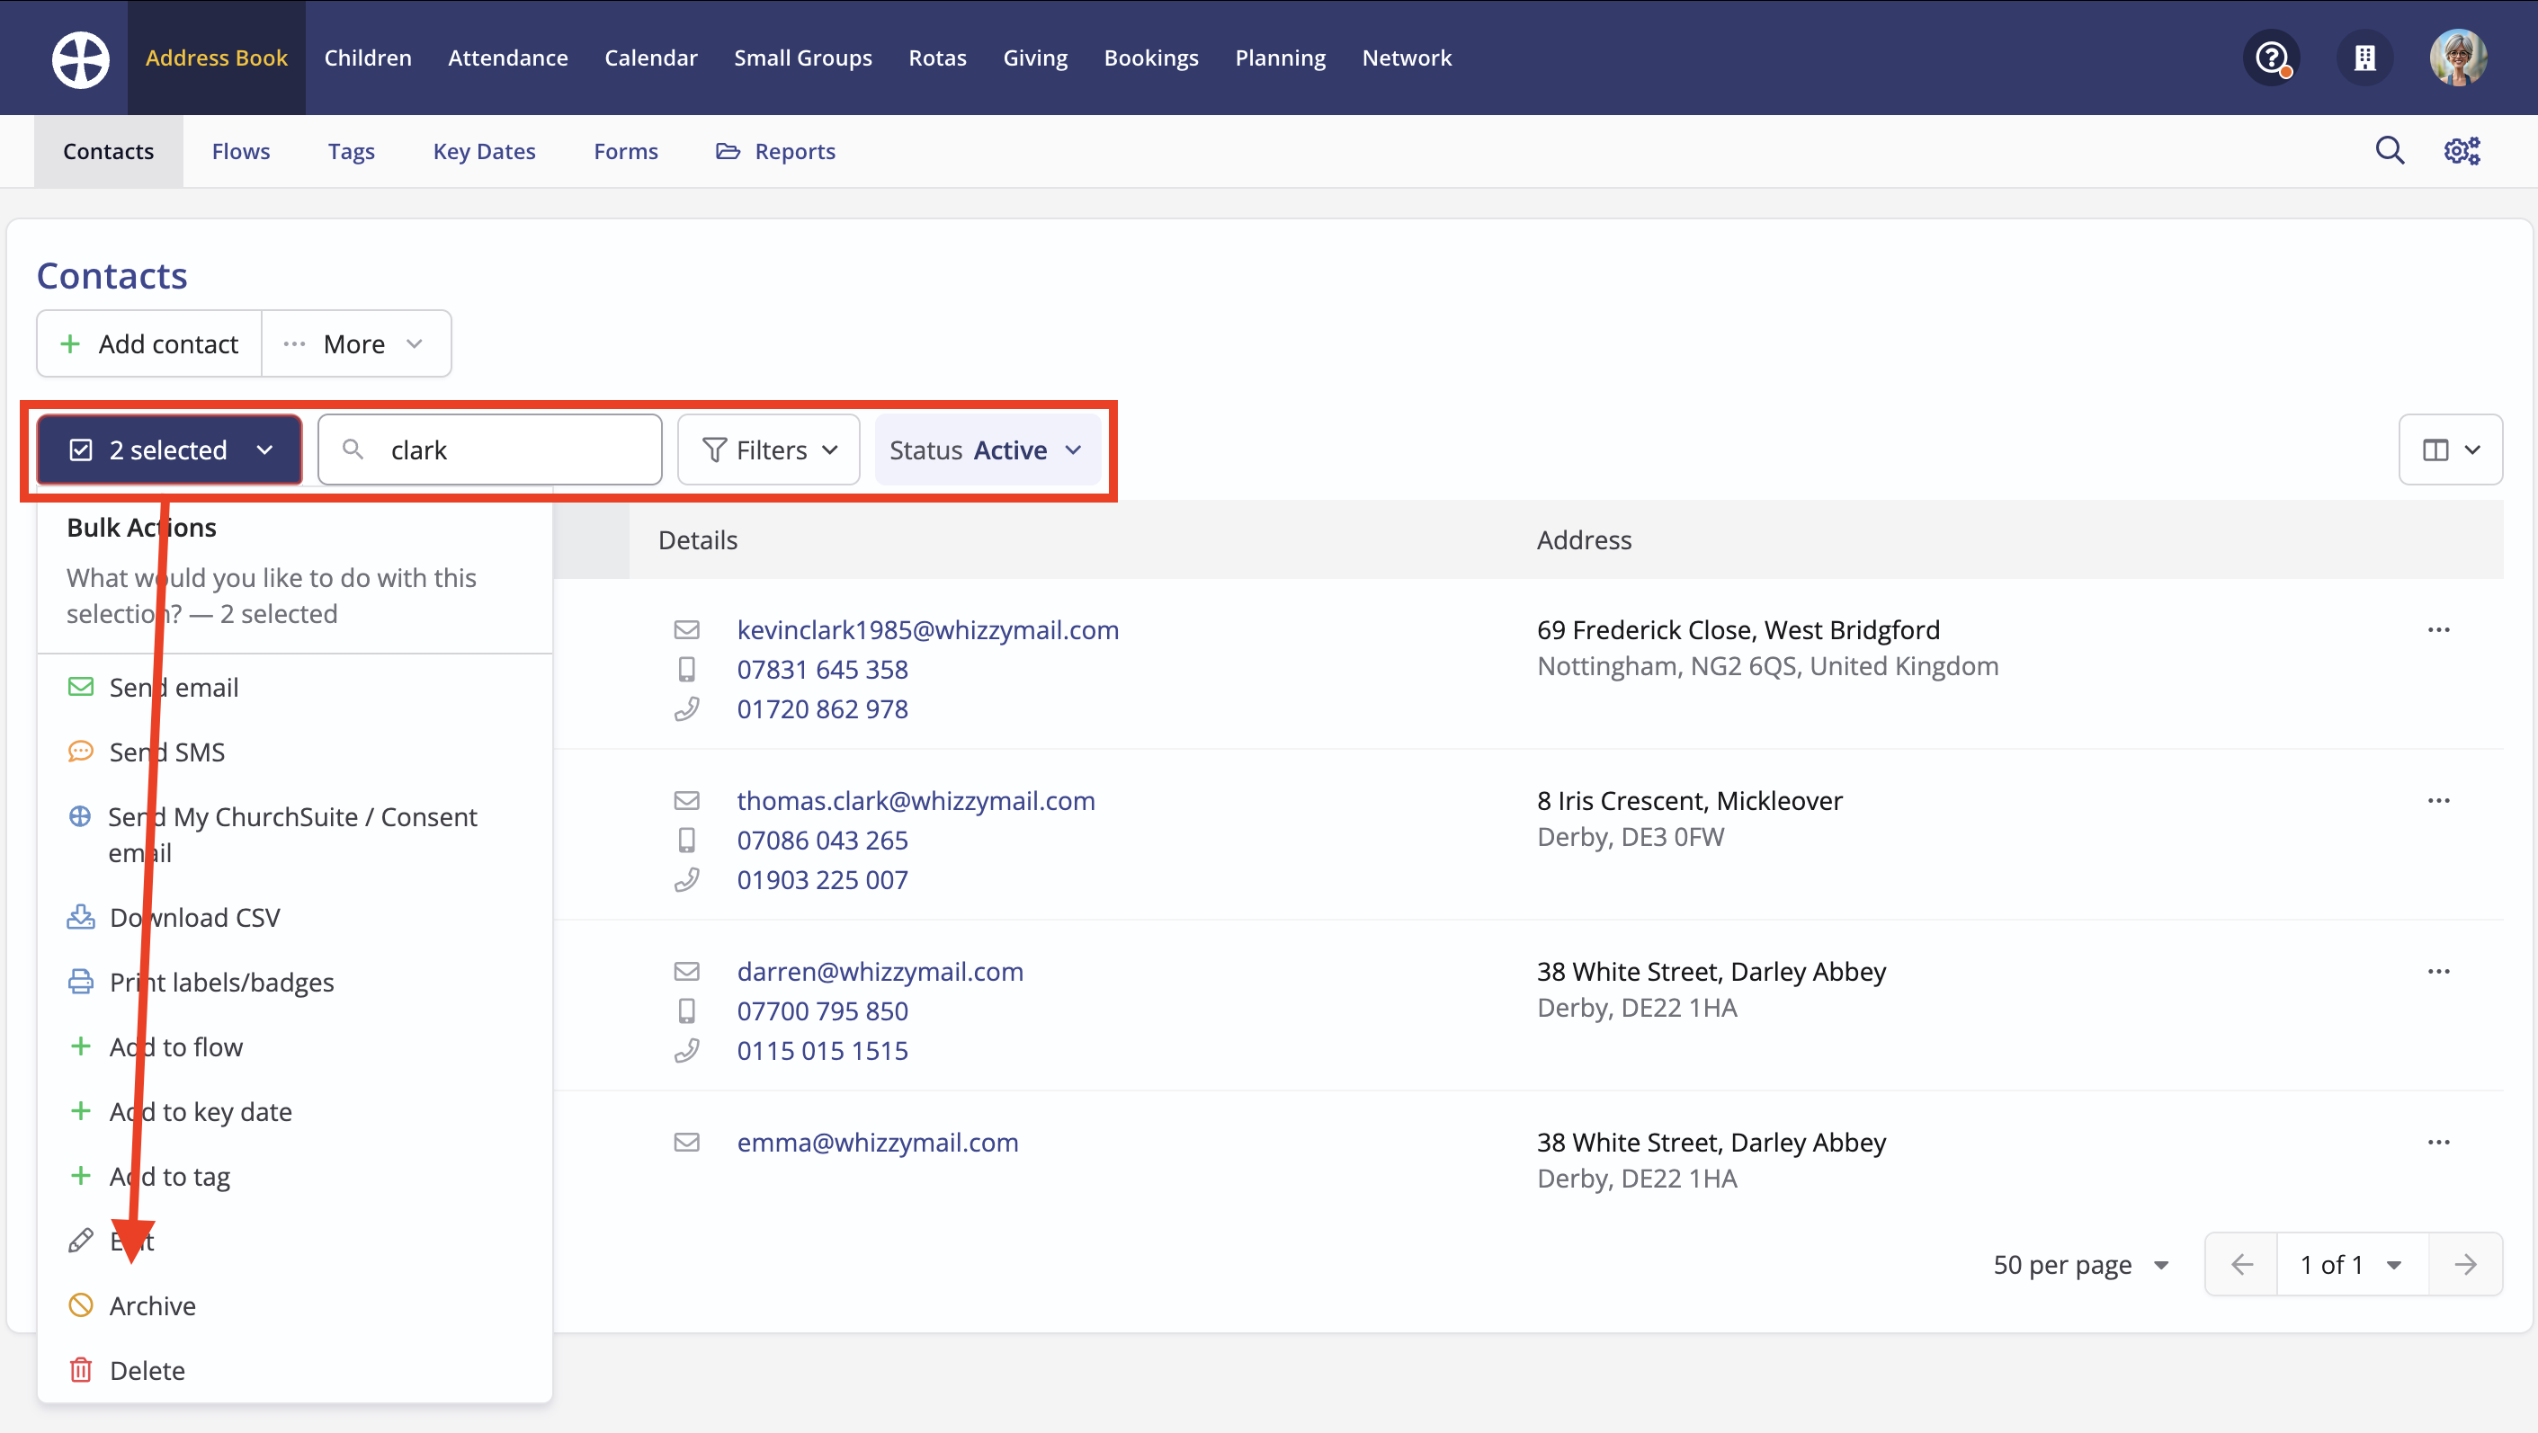Select Add to key date option
The height and width of the screenshot is (1433, 2538).
tap(295, 1112)
